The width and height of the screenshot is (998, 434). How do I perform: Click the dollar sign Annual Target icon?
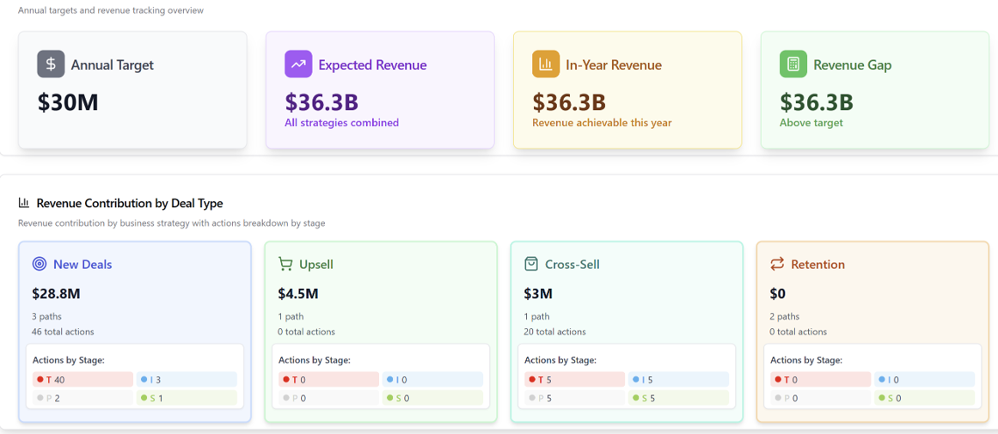(x=51, y=64)
